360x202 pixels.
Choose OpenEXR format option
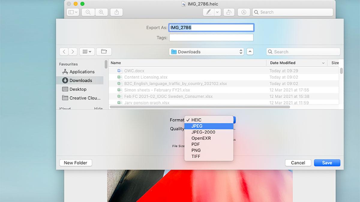click(x=209, y=138)
